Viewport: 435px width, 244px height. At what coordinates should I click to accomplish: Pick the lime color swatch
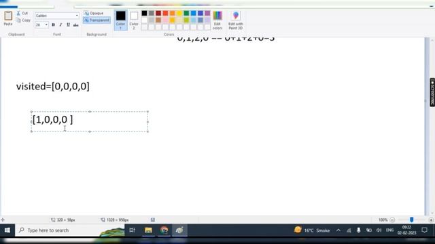(x=186, y=20)
